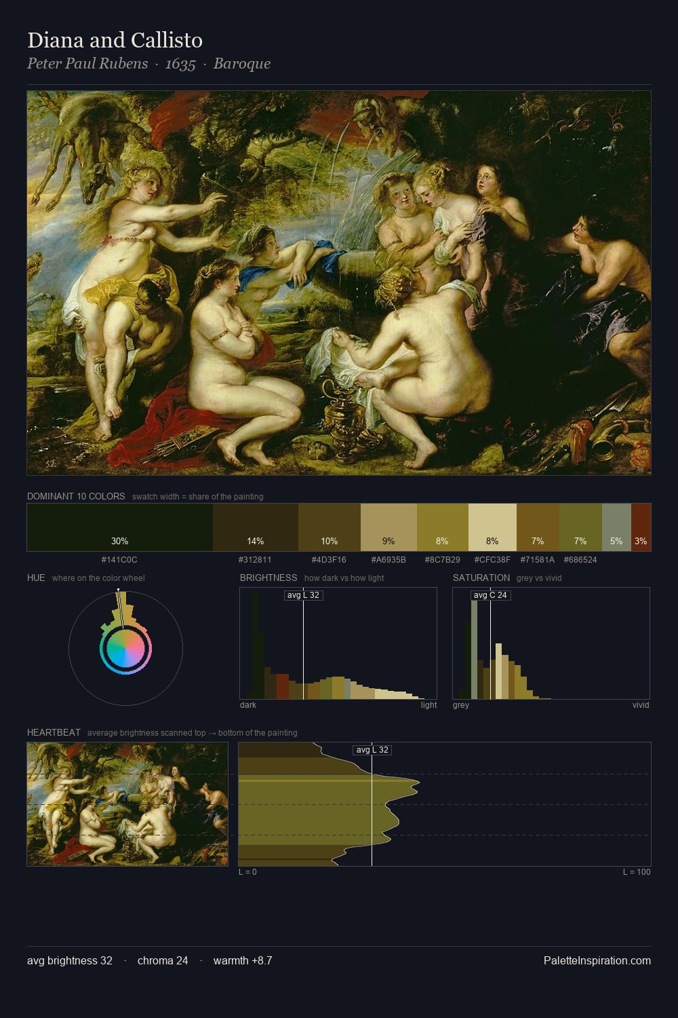The image size is (678, 1018).
Task: Click "how dark vs how light" caption
Action: (x=344, y=578)
